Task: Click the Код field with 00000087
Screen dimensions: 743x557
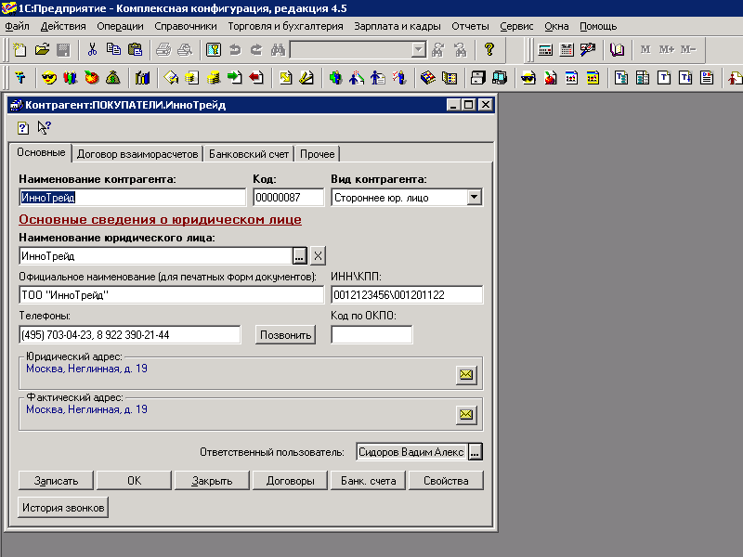Action: [289, 198]
